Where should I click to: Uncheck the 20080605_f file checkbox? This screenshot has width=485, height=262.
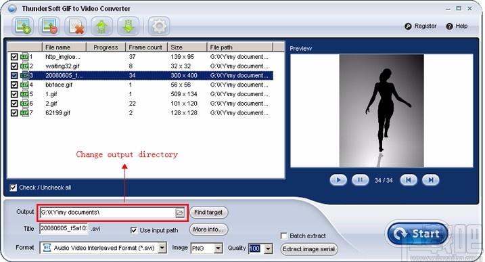14,75
